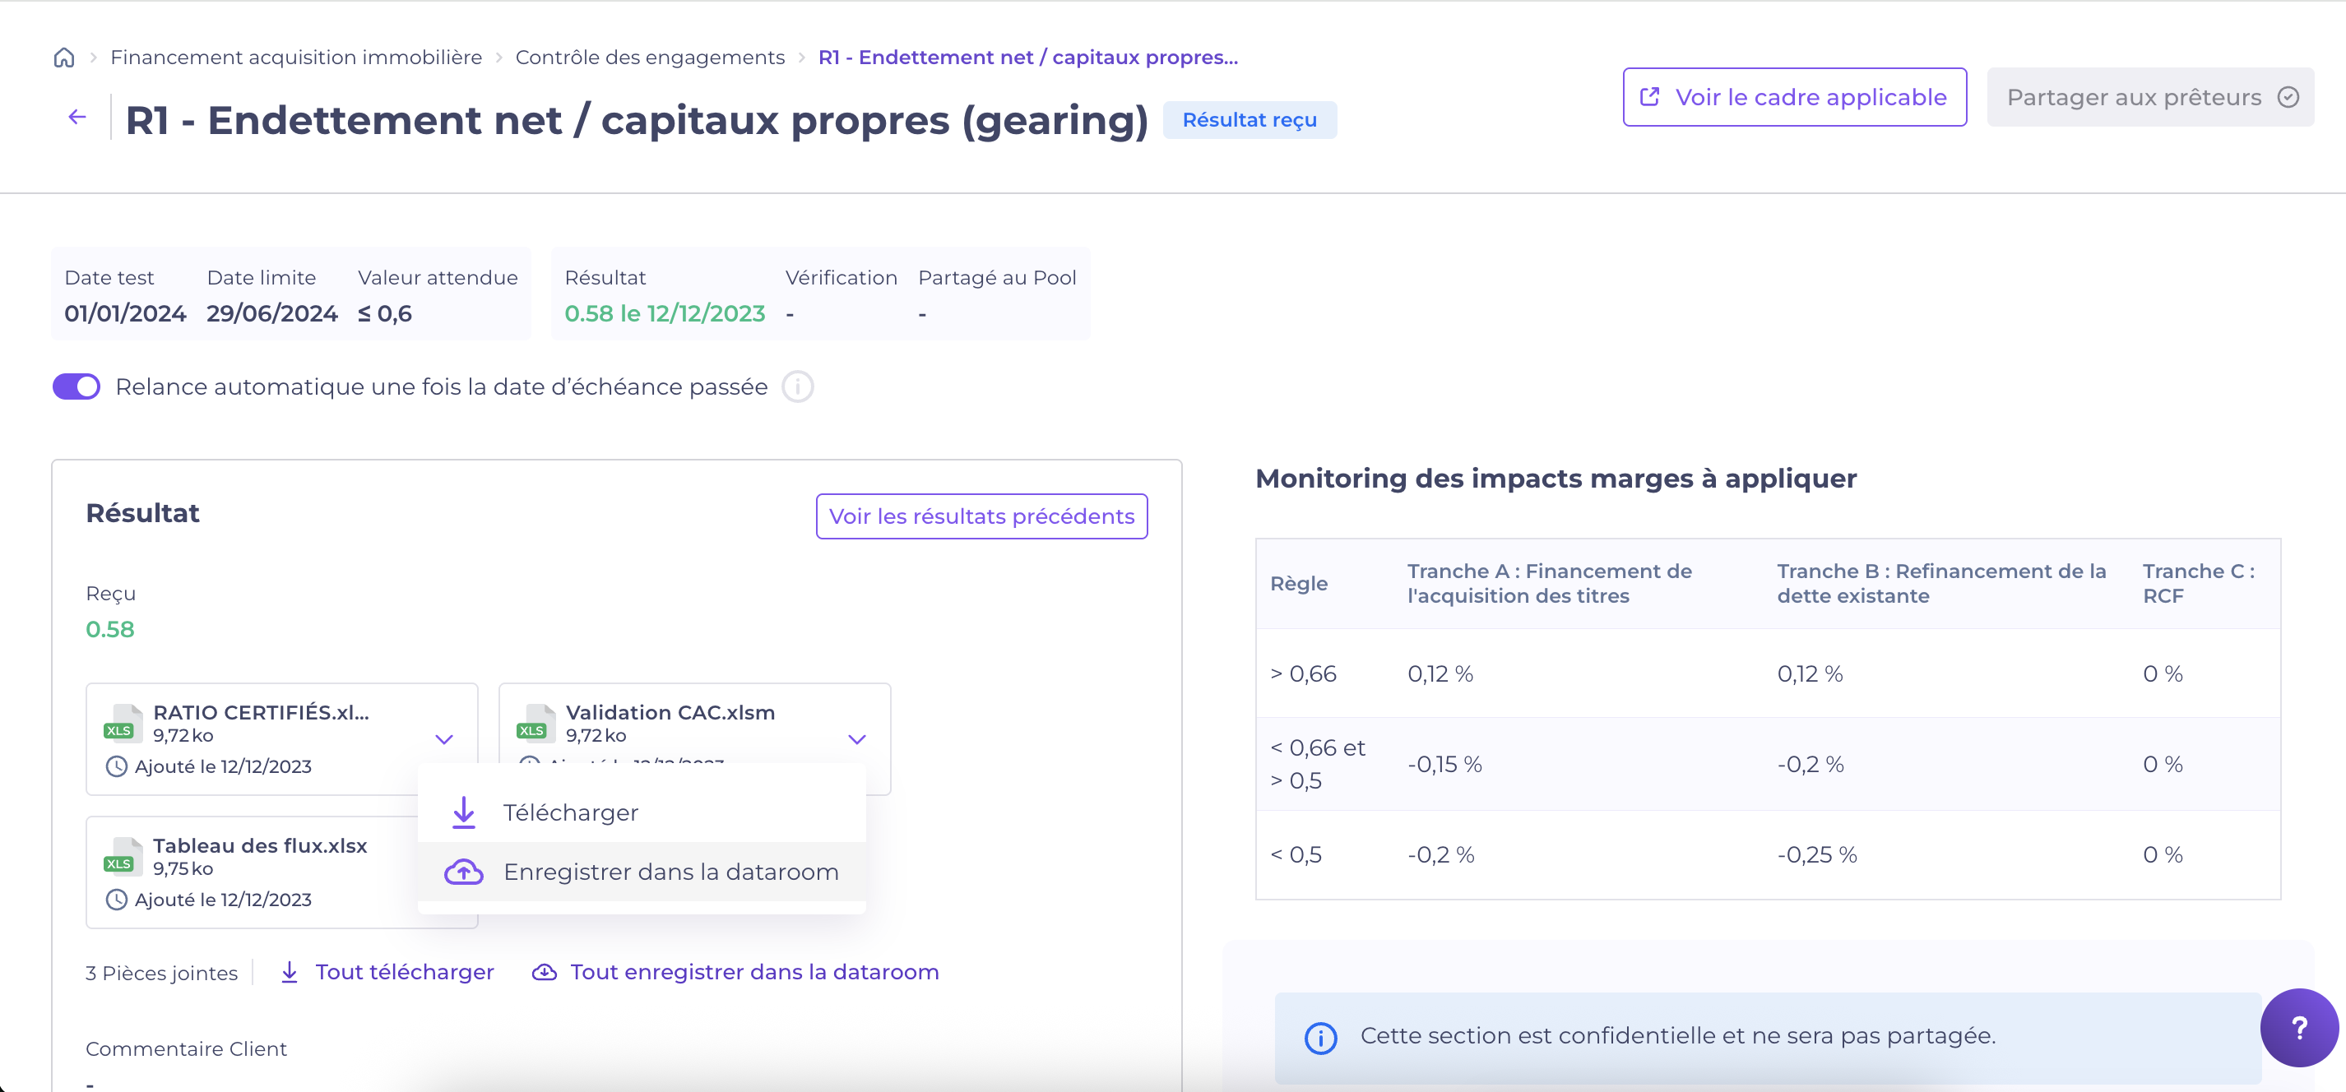This screenshot has width=2346, height=1092.
Task: Click the back arrow beside page title
Action: (77, 117)
